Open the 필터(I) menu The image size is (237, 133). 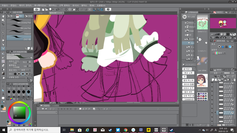[84, 6]
